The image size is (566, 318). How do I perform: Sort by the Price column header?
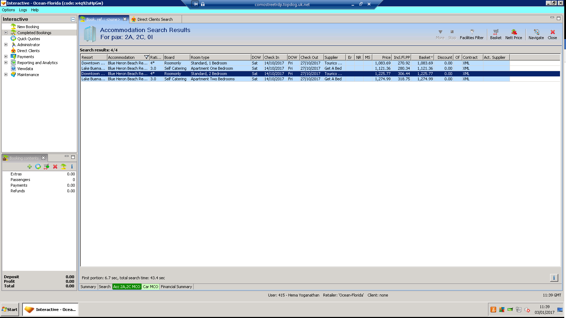pos(382,57)
